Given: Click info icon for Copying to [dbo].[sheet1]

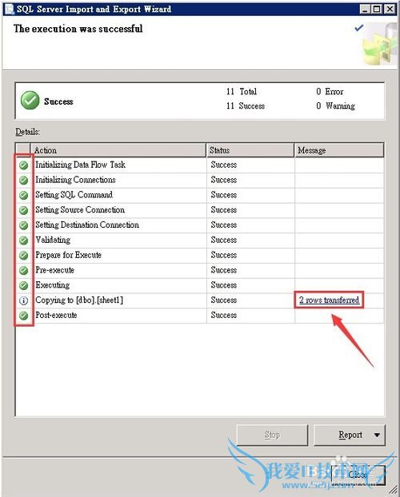Looking at the screenshot, I should [x=23, y=300].
